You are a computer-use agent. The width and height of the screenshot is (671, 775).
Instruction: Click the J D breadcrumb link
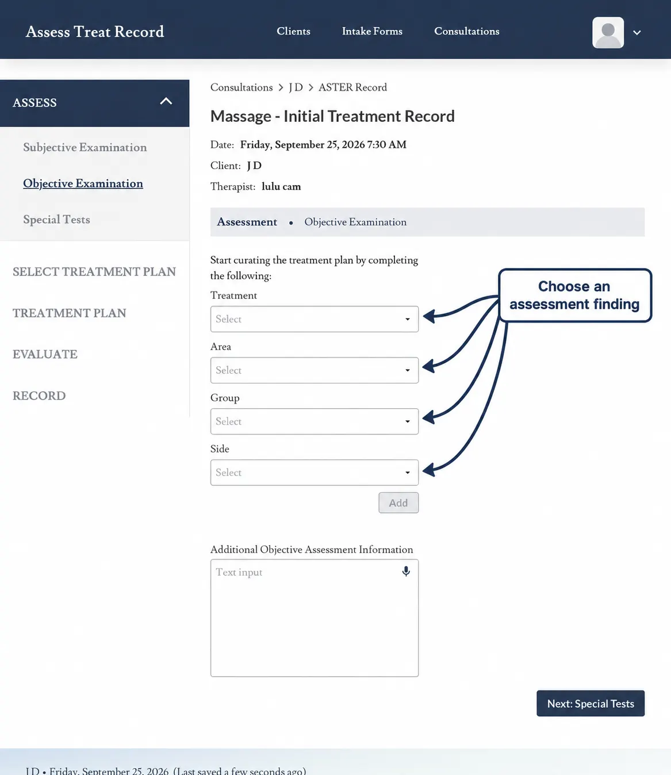tap(296, 87)
